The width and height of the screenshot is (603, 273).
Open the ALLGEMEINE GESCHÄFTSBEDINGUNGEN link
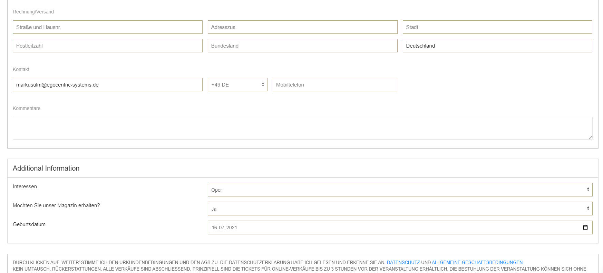477,262
